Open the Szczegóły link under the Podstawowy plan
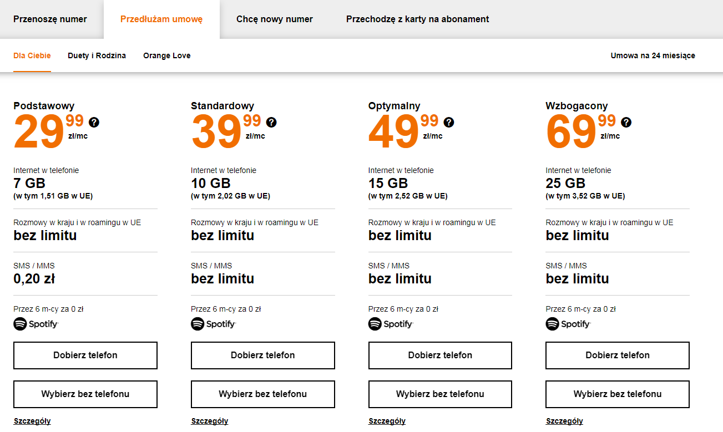The width and height of the screenshot is (723, 432). [x=32, y=421]
